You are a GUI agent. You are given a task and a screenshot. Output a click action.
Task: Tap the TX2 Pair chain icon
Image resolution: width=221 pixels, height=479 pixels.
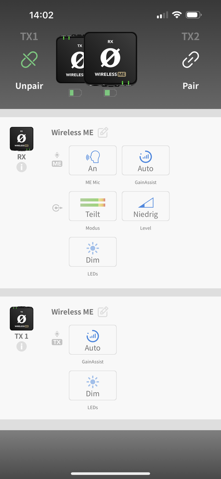coord(191,59)
